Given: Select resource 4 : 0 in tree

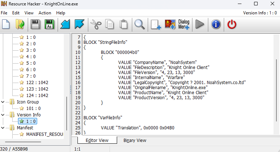Looking at the screenshot, I should tap(31, 57).
